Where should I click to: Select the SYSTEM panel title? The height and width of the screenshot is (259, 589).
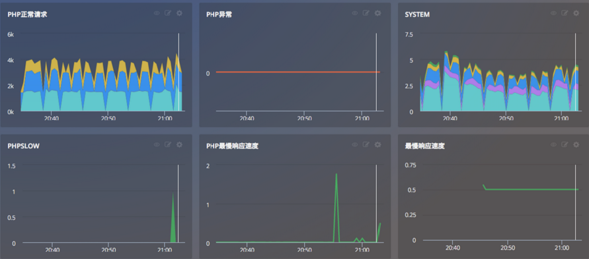[417, 14]
